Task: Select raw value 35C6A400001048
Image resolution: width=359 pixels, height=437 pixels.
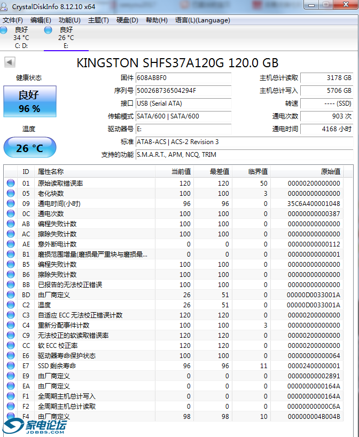Action: (314, 203)
